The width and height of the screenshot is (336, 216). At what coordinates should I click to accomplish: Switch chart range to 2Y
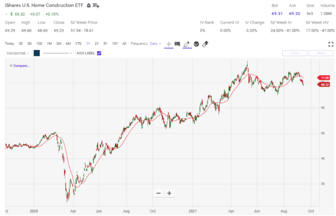(97, 44)
